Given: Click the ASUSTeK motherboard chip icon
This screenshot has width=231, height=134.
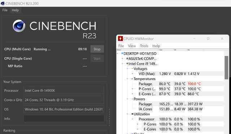Looking at the screenshot, I should pos(127,59).
